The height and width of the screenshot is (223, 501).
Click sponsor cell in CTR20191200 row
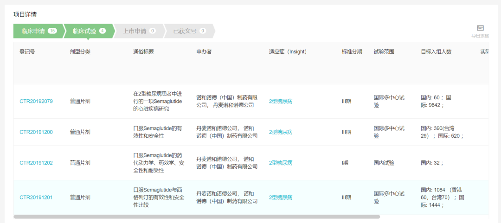click(227, 132)
